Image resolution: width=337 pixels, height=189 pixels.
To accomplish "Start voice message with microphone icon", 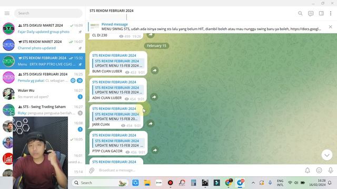I will pos(331,170).
